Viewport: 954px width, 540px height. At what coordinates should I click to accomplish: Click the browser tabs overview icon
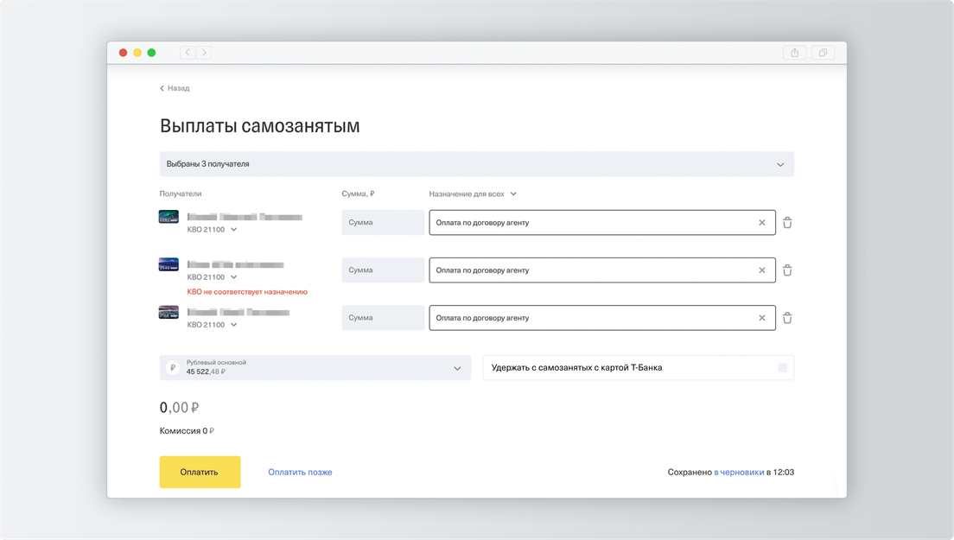[823, 53]
